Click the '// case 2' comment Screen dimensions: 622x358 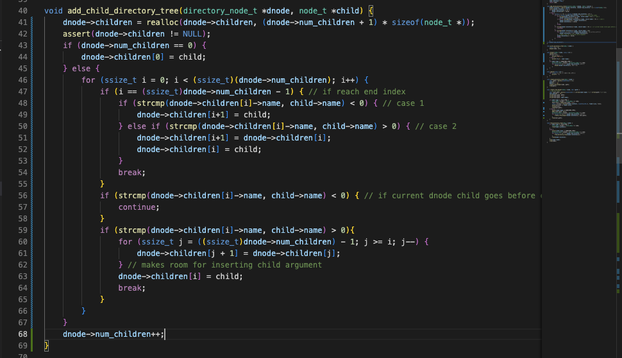coord(435,126)
